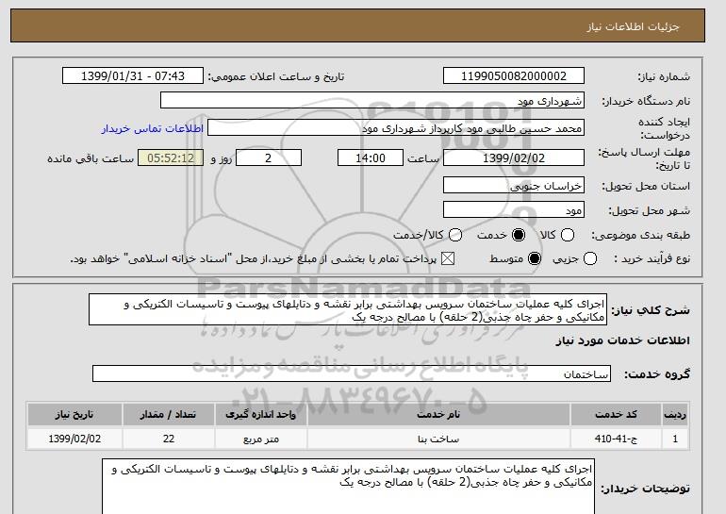
Task: Choose the متوسط purchase process option
Action: 535,258
